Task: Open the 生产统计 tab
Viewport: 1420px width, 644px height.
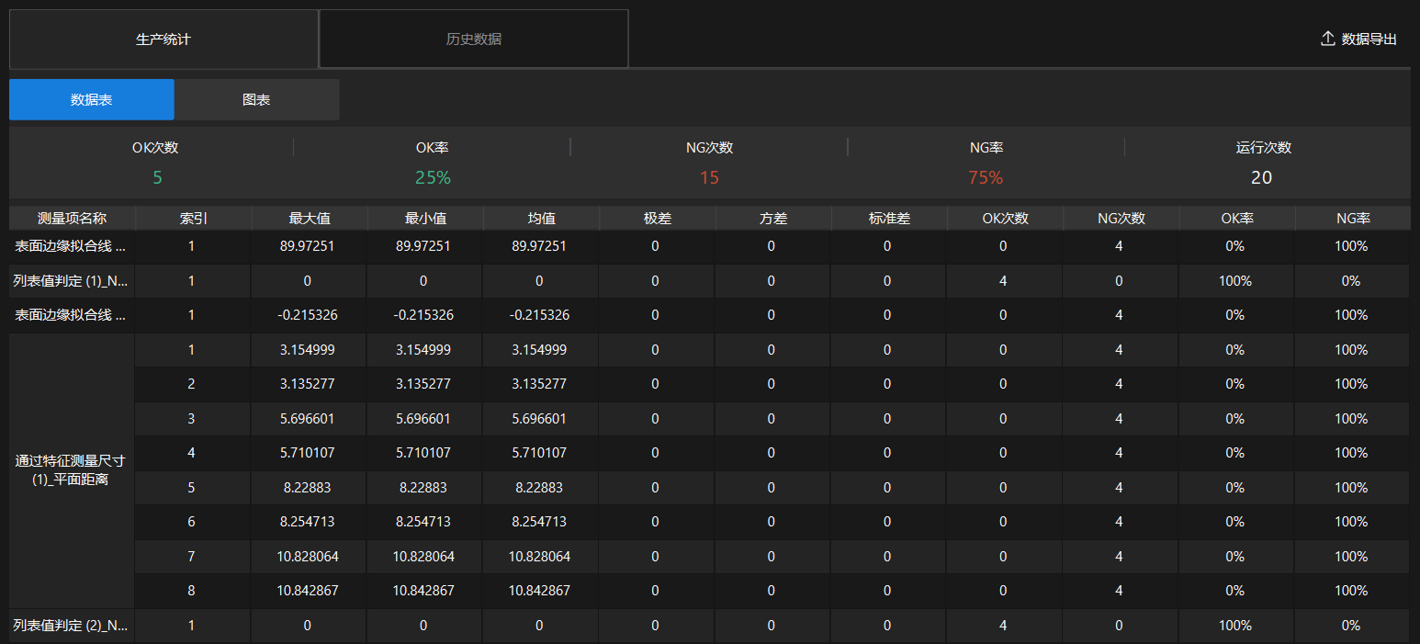Action: point(163,38)
